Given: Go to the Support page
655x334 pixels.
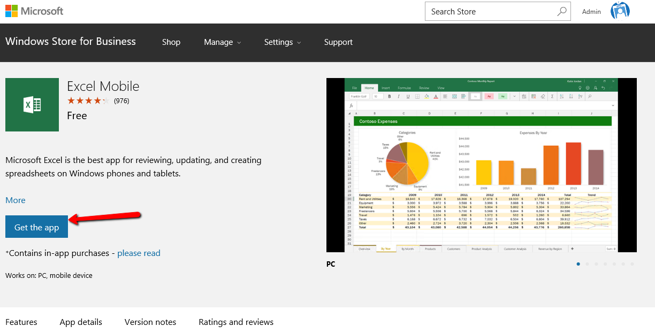Looking at the screenshot, I should (338, 42).
